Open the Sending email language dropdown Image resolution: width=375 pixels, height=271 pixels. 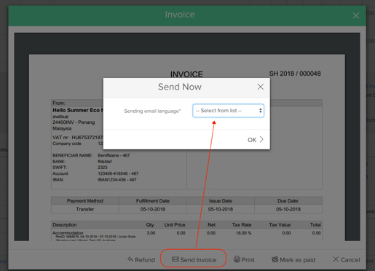(228, 111)
